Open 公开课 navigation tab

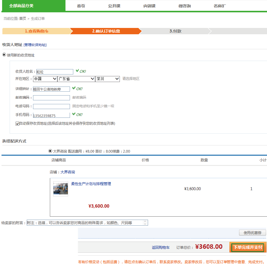click(x=114, y=6)
